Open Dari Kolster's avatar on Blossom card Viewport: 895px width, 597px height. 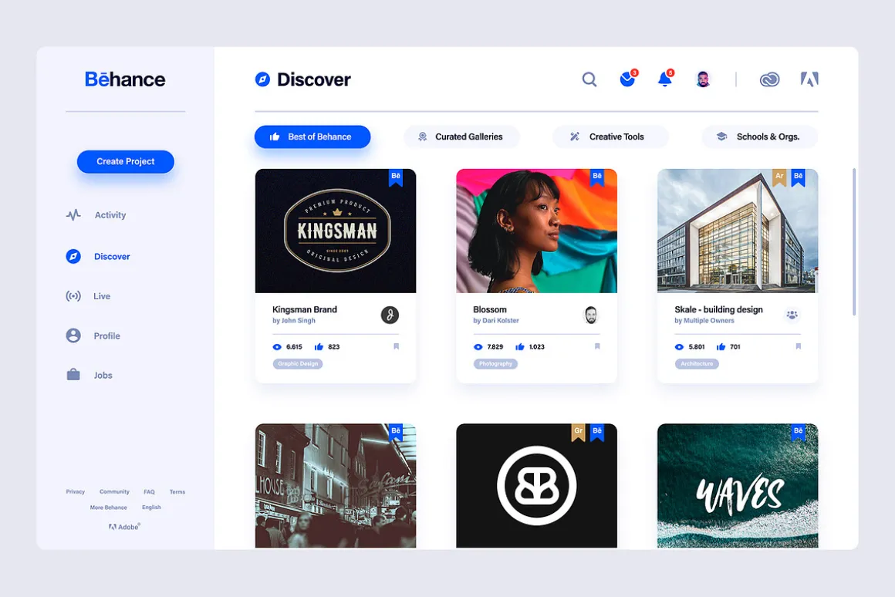591,315
